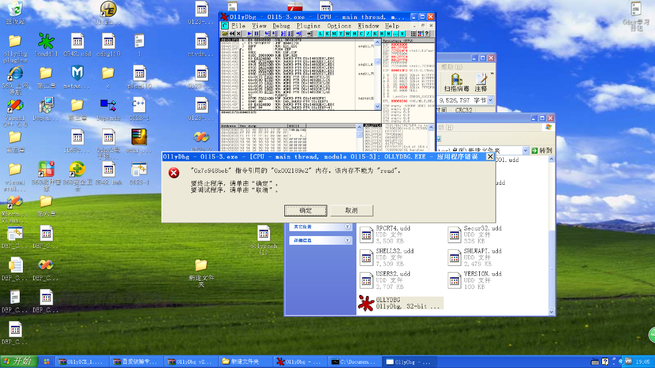Click disassembly pane scroll-up arrow
The width and height of the screenshot is (655, 368).
(377, 41)
